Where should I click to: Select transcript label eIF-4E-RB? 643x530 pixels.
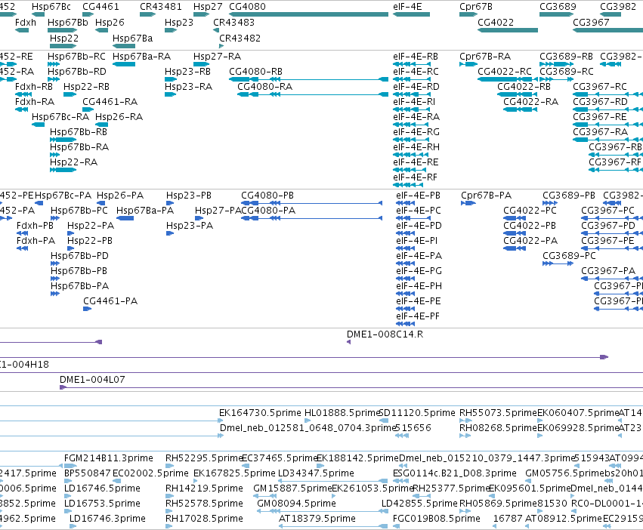pos(416,57)
